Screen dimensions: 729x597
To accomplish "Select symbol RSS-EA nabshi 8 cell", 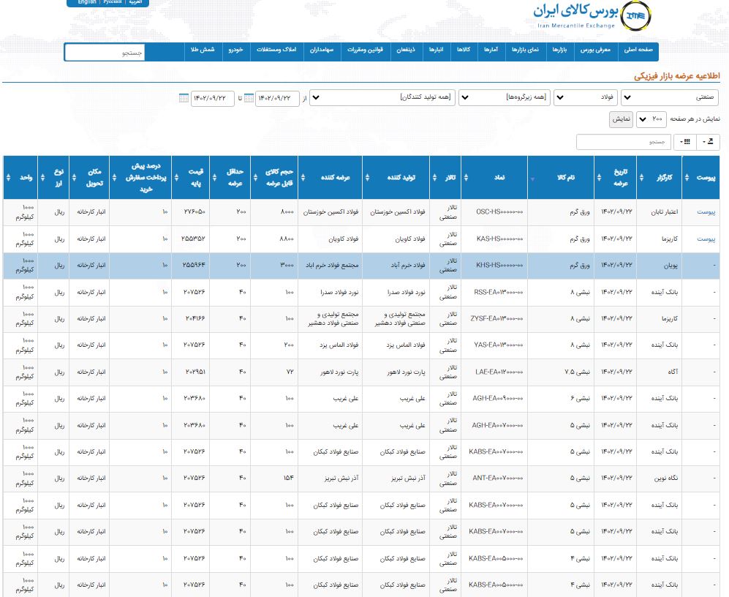I will pyautogui.click(x=494, y=292).
